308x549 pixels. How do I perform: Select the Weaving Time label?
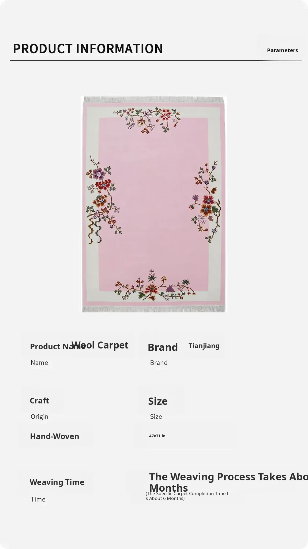(x=57, y=482)
